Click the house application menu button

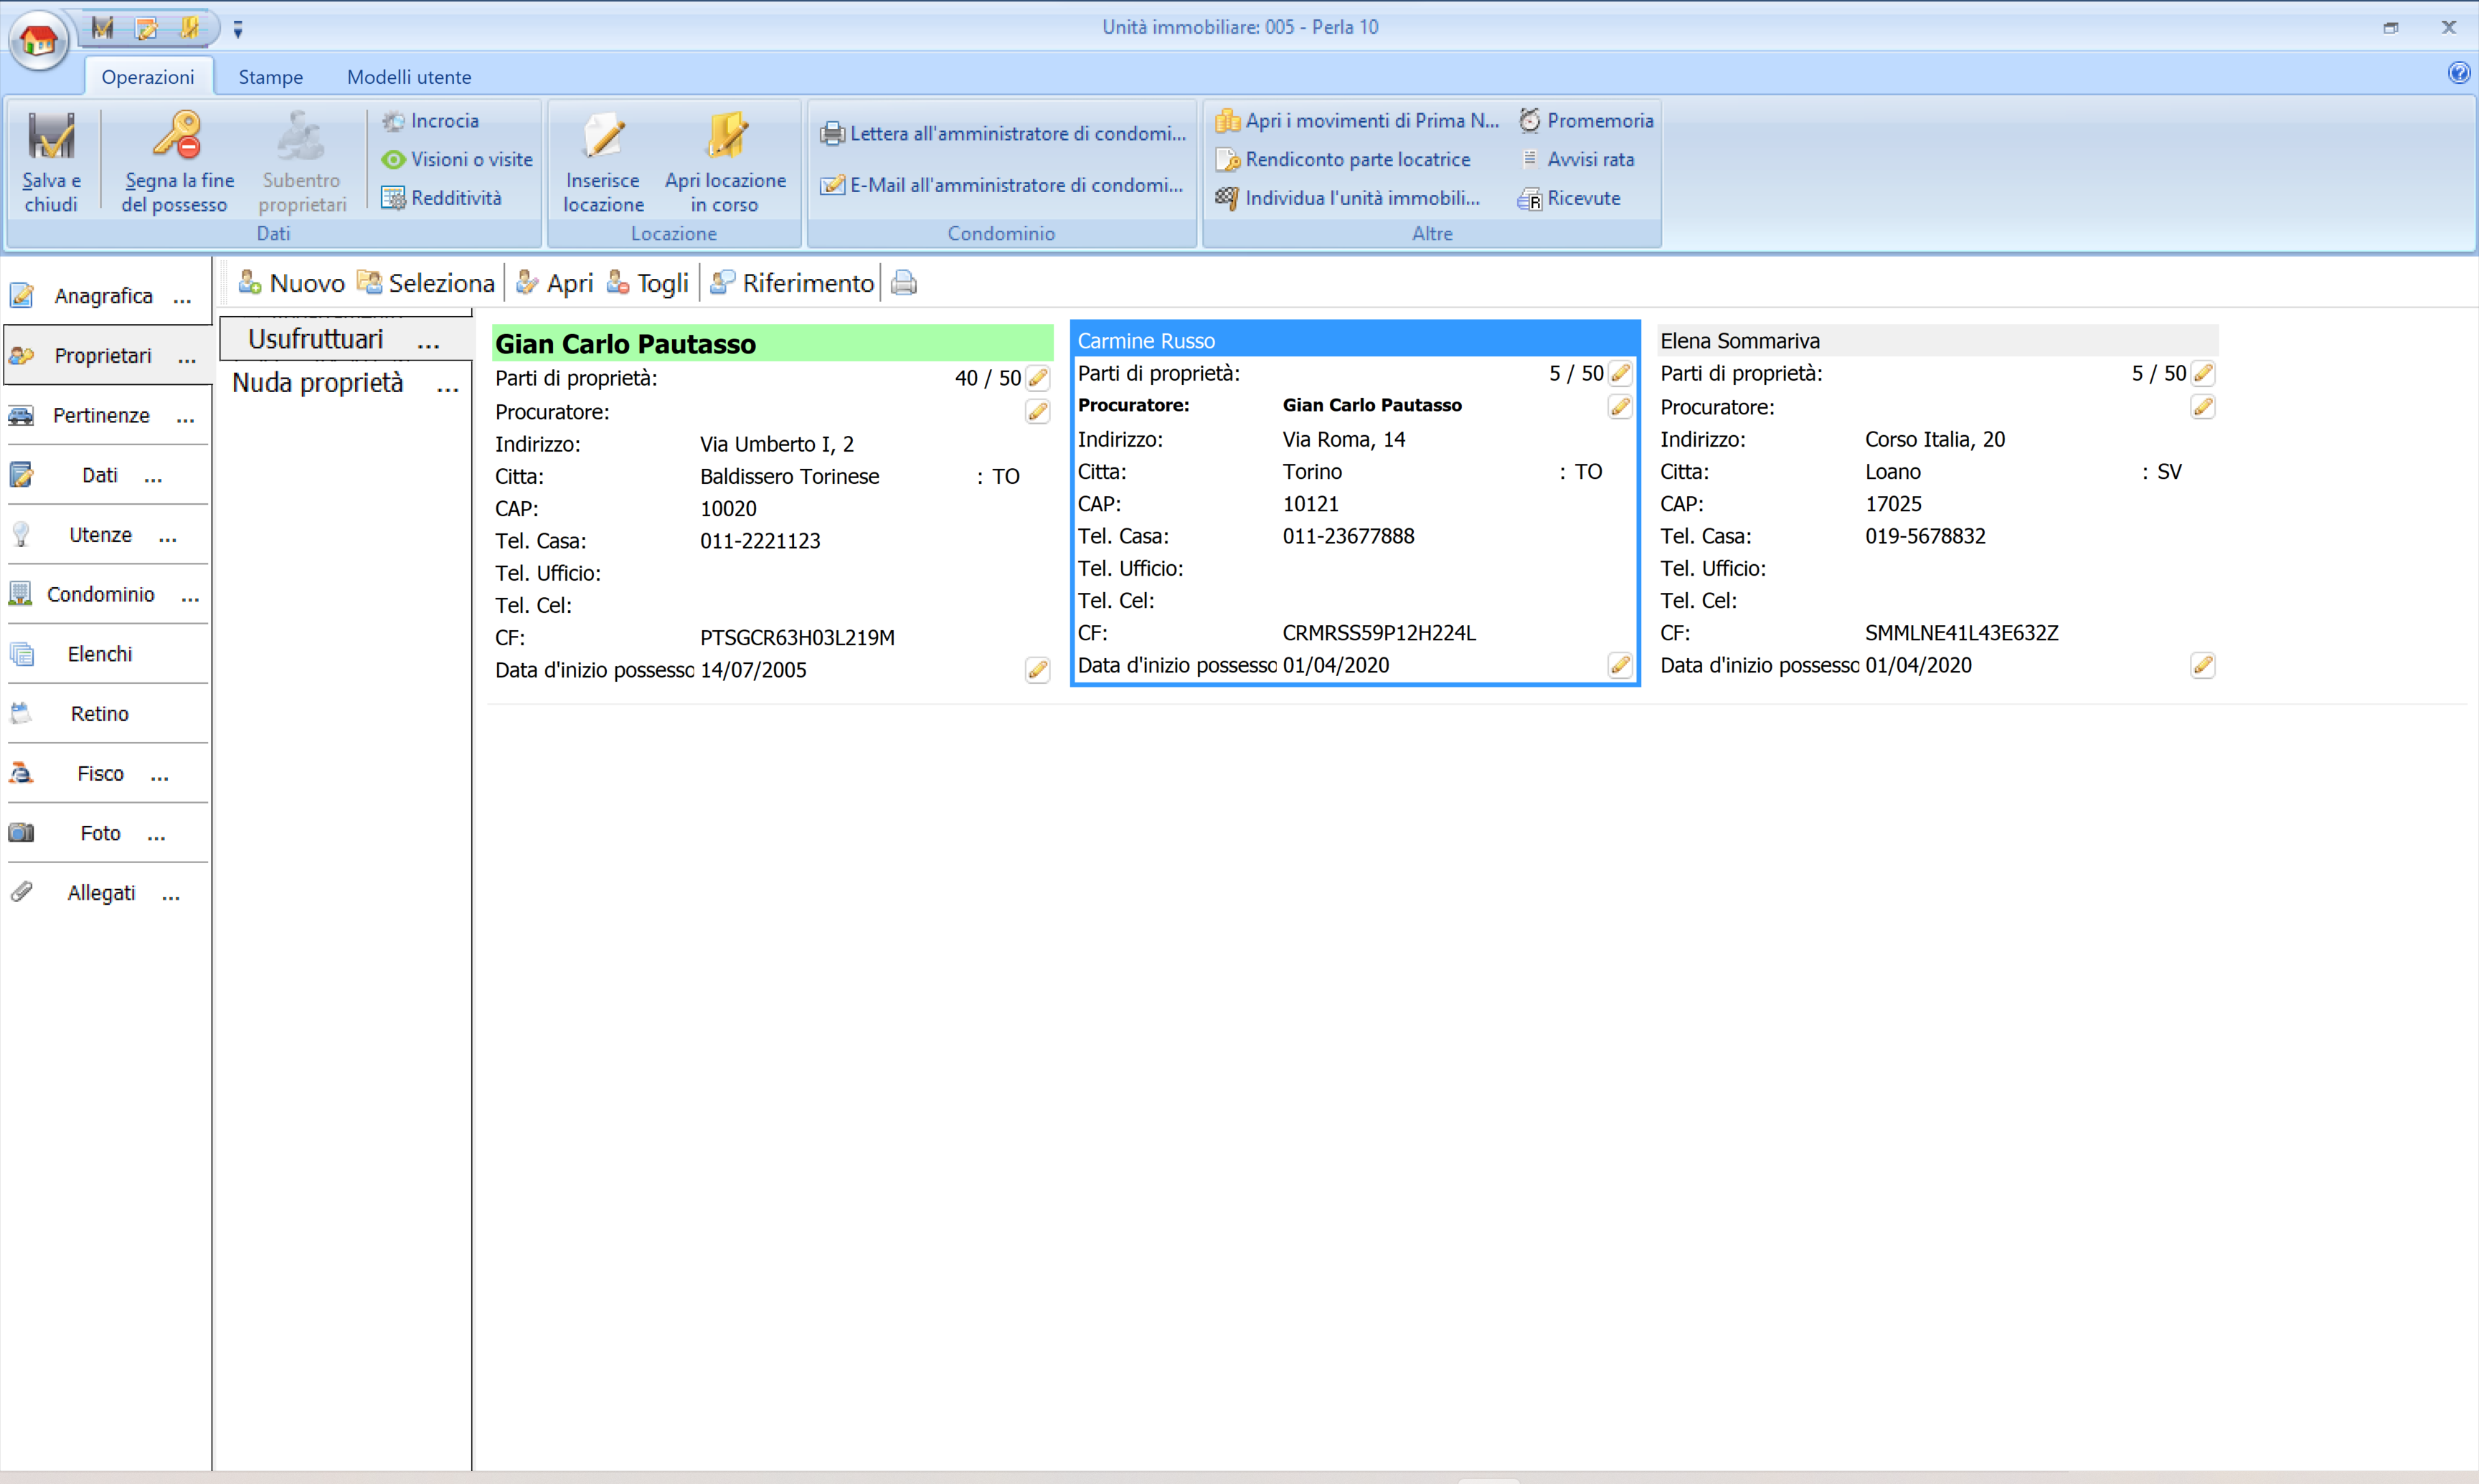click(38, 40)
